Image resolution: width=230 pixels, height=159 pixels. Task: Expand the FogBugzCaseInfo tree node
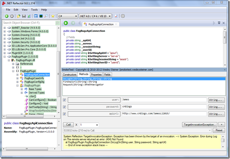tap(17, 78)
